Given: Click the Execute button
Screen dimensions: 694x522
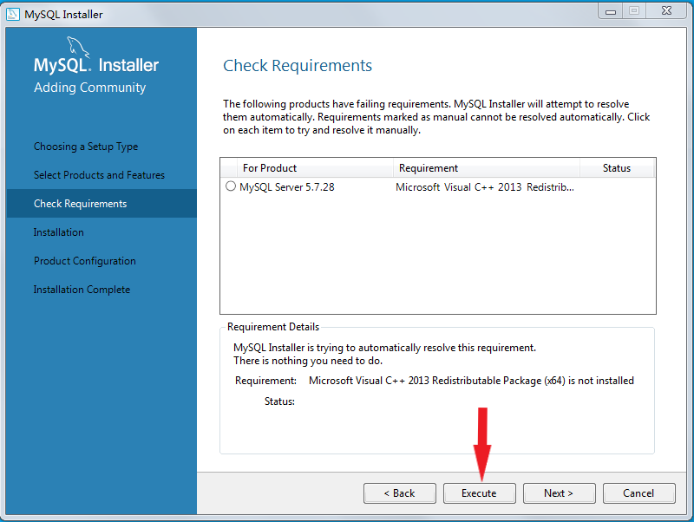Looking at the screenshot, I should (480, 493).
